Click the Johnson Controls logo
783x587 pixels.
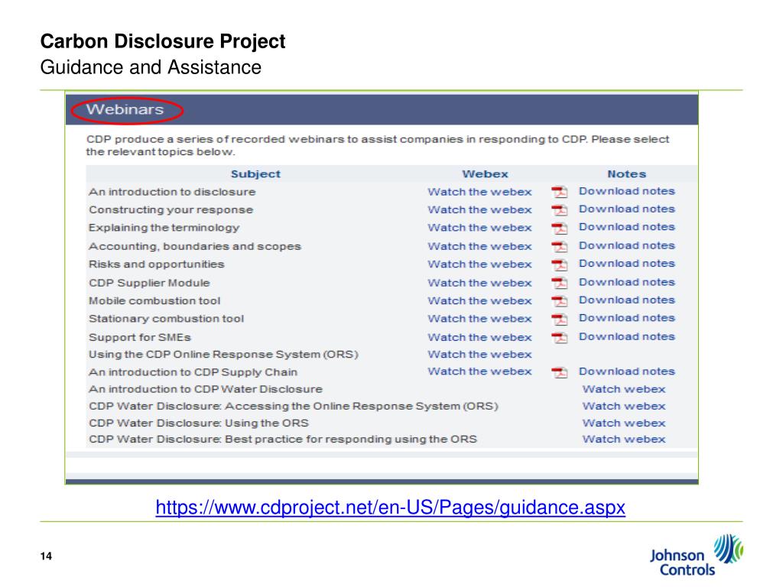[697, 555]
